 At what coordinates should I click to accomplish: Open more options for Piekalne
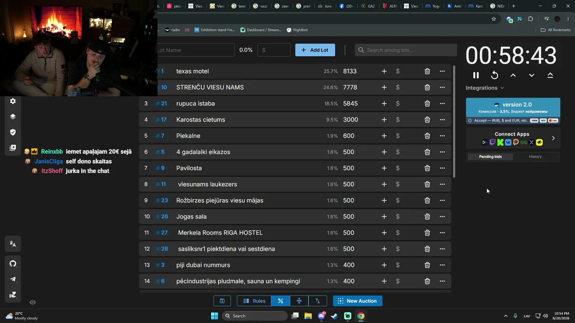[x=442, y=136]
